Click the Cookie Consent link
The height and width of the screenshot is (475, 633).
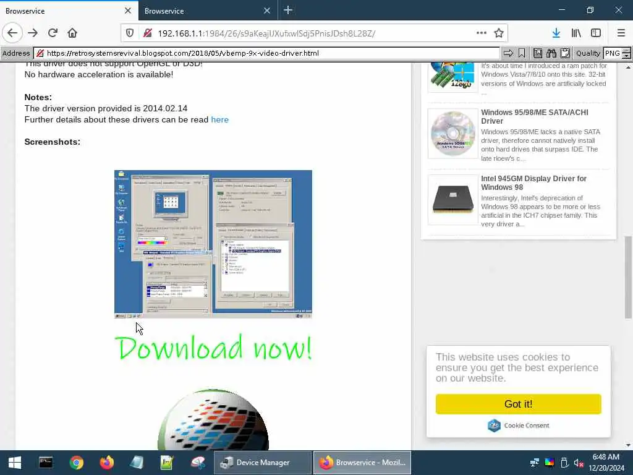point(527,426)
